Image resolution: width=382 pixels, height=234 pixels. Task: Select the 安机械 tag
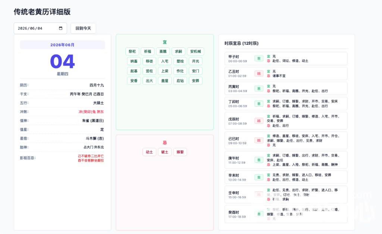(x=195, y=51)
